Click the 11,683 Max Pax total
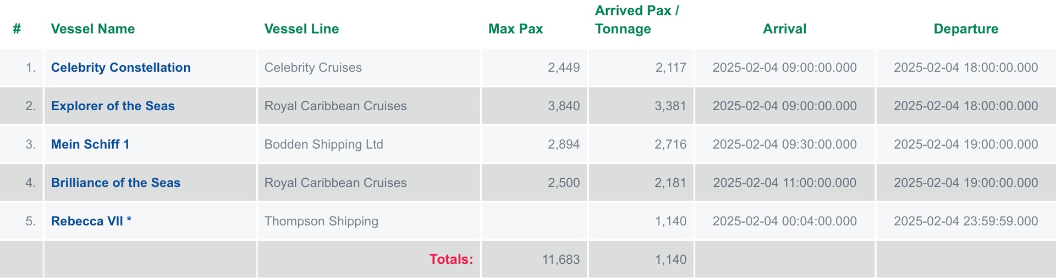Screen dimensions: 1056x278 [561, 259]
